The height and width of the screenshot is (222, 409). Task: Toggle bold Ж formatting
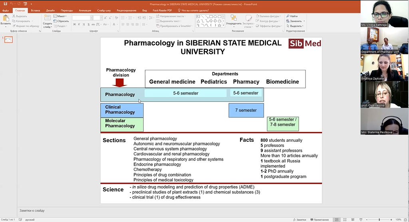pyautogui.click(x=74, y=24)
